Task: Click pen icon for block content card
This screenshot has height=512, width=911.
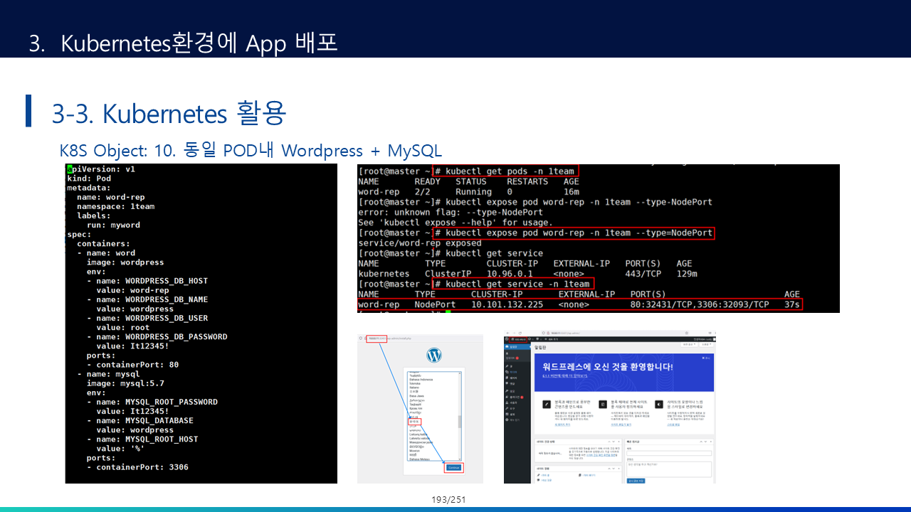Action: click(547, 404)
